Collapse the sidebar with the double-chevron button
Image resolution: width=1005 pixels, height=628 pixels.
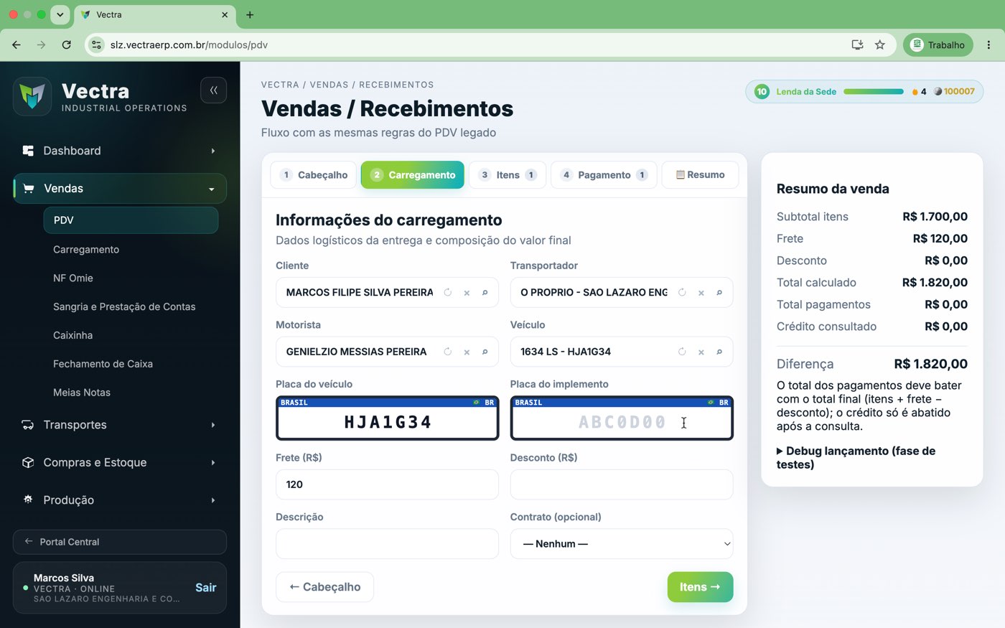[x=213, y=90]
